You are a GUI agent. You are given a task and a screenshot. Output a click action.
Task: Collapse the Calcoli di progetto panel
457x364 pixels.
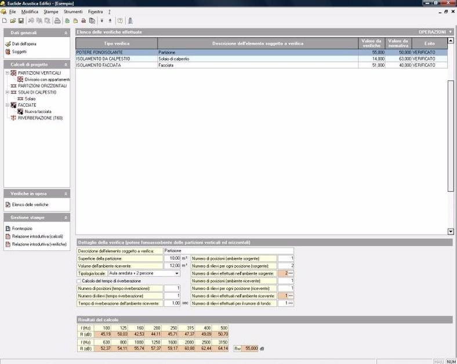66,64
